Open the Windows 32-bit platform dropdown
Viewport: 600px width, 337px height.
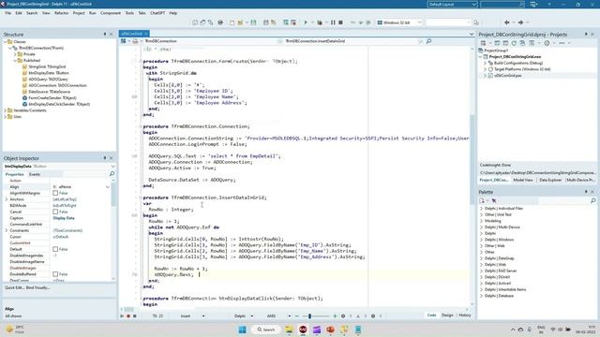(x=419, y=22)
